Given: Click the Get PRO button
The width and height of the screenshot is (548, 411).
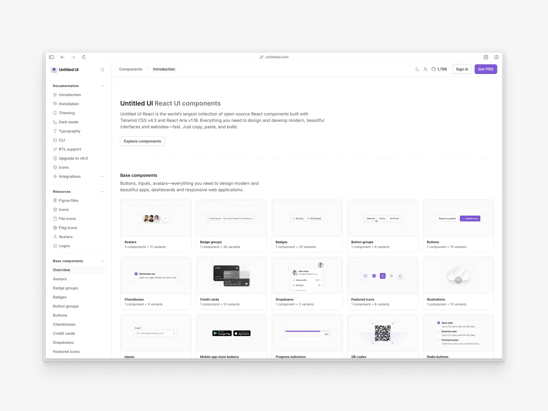Looking at the screenshot, I should (486, 69).
